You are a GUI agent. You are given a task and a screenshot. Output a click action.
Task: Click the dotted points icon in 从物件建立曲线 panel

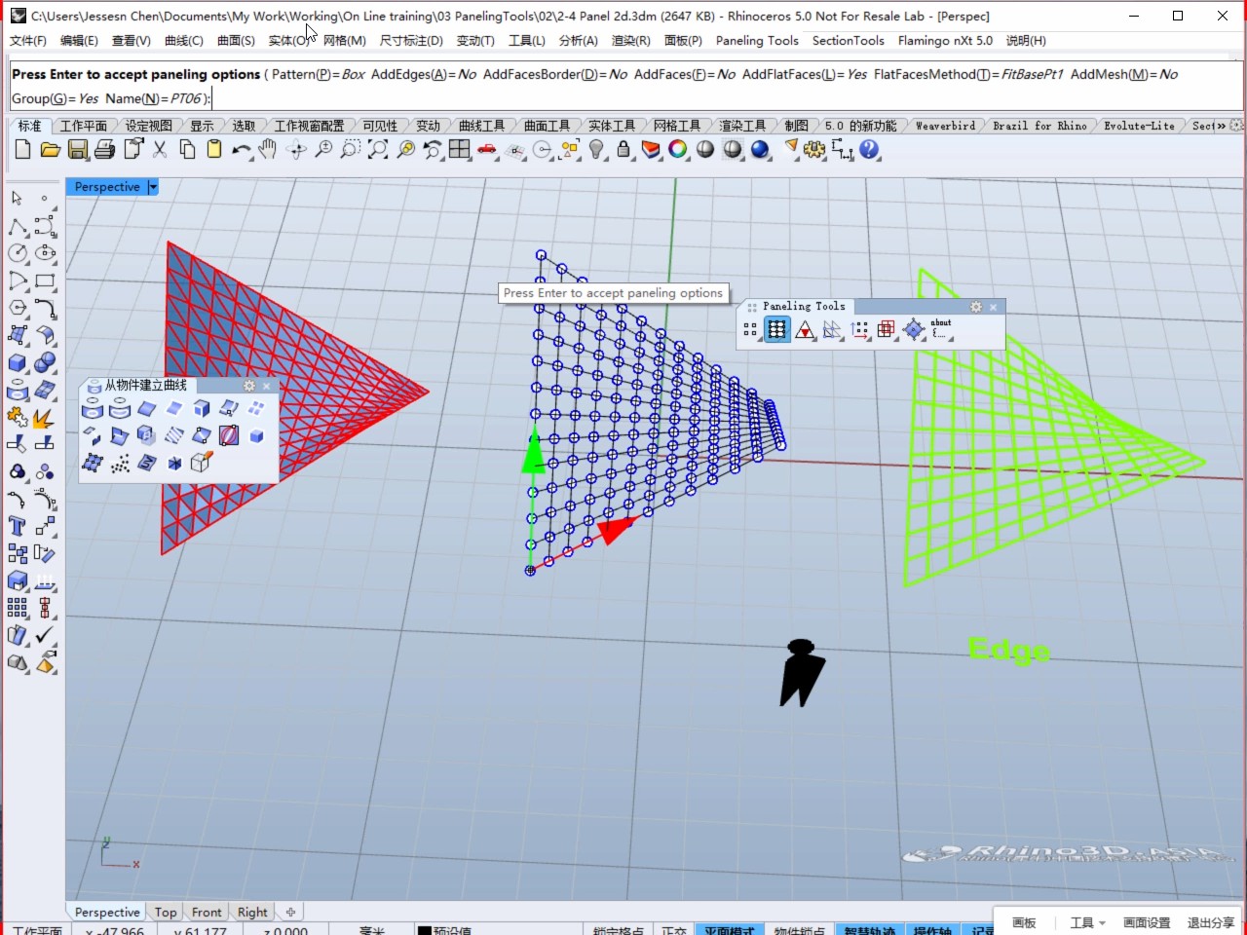point(120,463)
